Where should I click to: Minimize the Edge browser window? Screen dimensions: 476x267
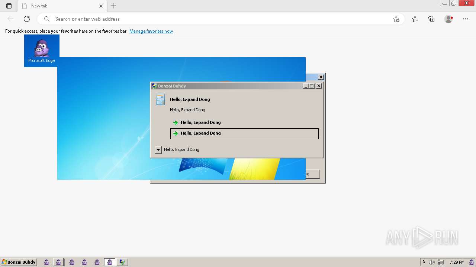click(x=445, y=3)
